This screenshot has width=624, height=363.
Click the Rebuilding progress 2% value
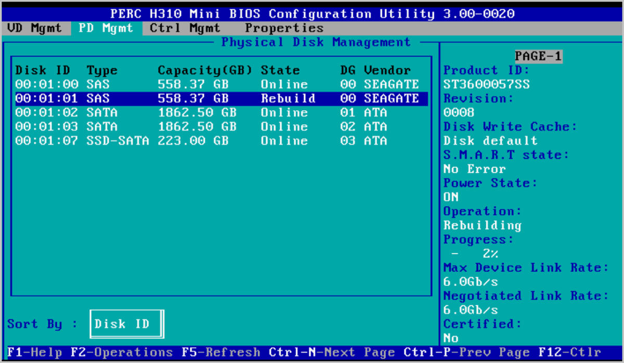coord(490,254)
